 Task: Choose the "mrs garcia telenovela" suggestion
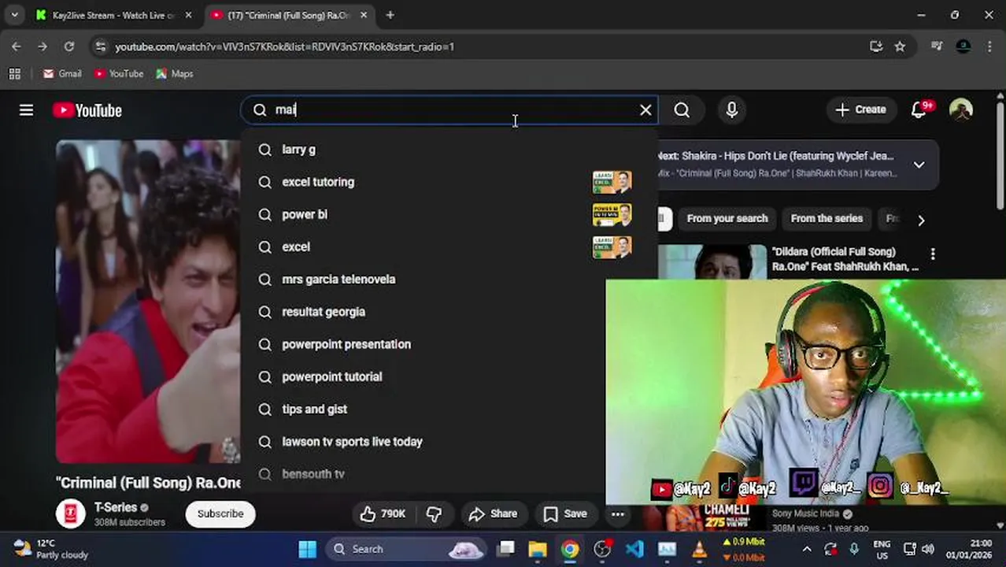[x=449, y=280]
